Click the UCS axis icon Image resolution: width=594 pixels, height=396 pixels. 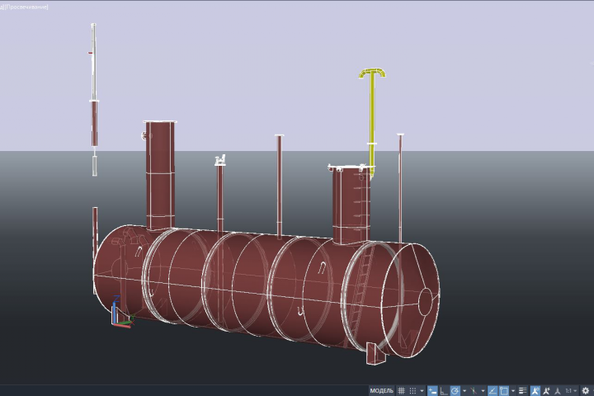(x=121, y=313)
